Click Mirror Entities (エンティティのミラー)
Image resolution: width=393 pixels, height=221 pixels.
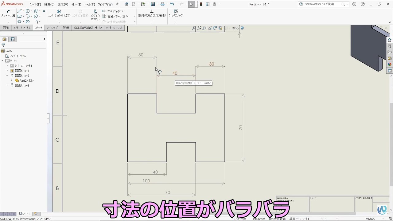[114, 11]
